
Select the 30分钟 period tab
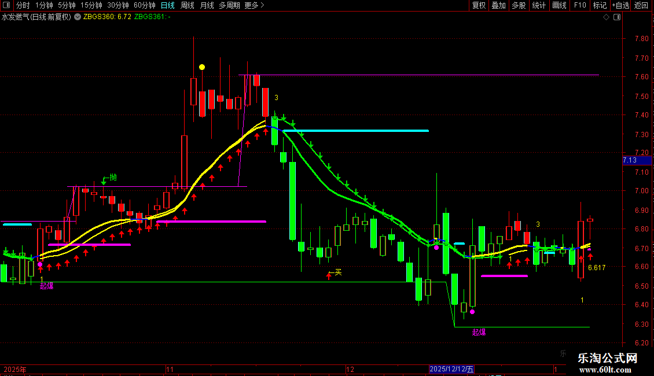coord(118,5)
